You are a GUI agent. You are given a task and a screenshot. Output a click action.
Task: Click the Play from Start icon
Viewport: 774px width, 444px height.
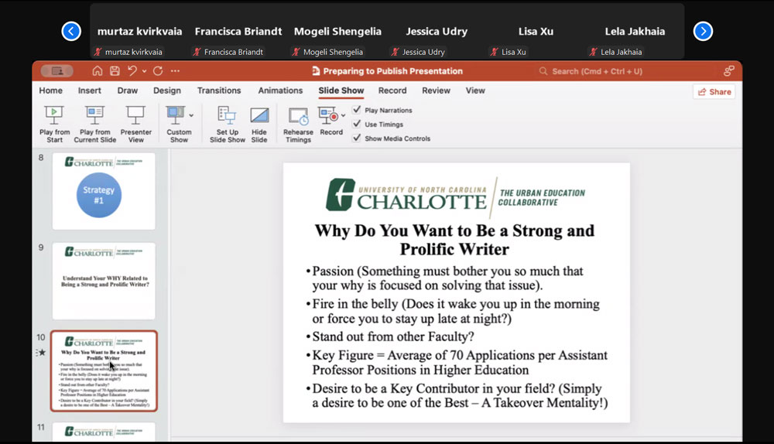[x=54, y=116]
